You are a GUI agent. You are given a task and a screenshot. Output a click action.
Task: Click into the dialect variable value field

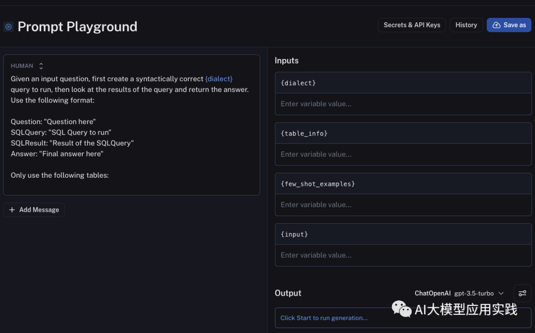coord(403,104)
